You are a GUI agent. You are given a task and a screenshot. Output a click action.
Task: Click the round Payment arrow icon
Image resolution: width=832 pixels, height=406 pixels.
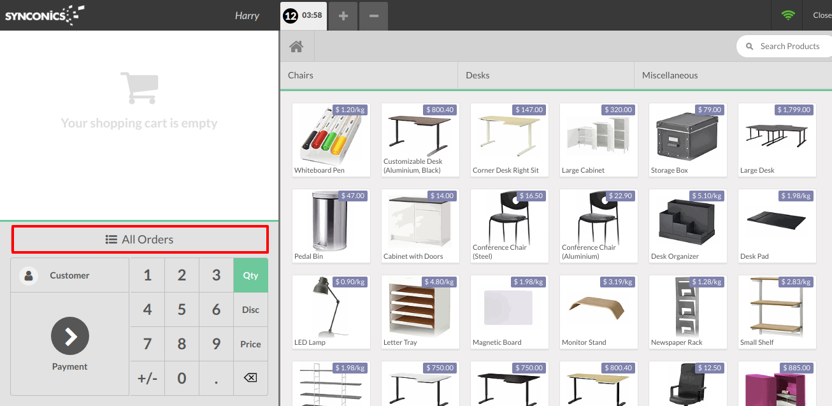(x=70, y=336)
